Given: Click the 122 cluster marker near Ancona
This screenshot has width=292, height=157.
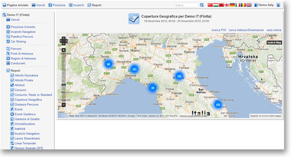Looking at the screenshot, I should click(x=218, y=104).
